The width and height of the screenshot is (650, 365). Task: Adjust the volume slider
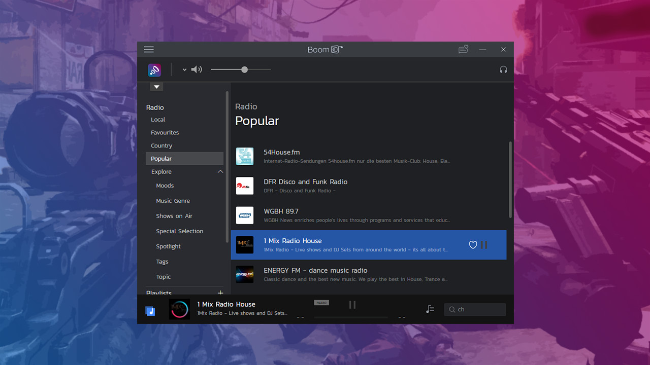tap(244, 69)
